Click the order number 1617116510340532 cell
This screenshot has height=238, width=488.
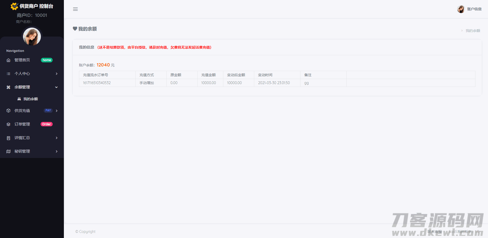point(97,83)
